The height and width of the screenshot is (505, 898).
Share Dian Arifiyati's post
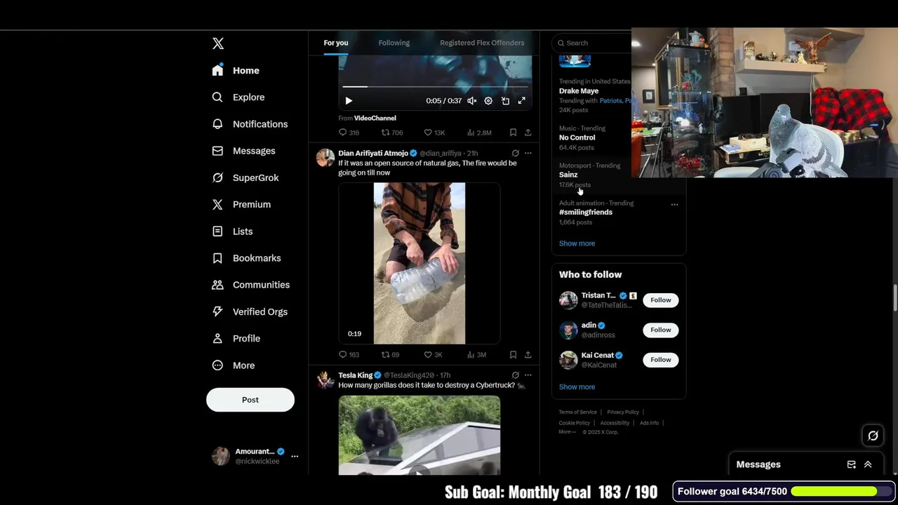tap(528, 355)
